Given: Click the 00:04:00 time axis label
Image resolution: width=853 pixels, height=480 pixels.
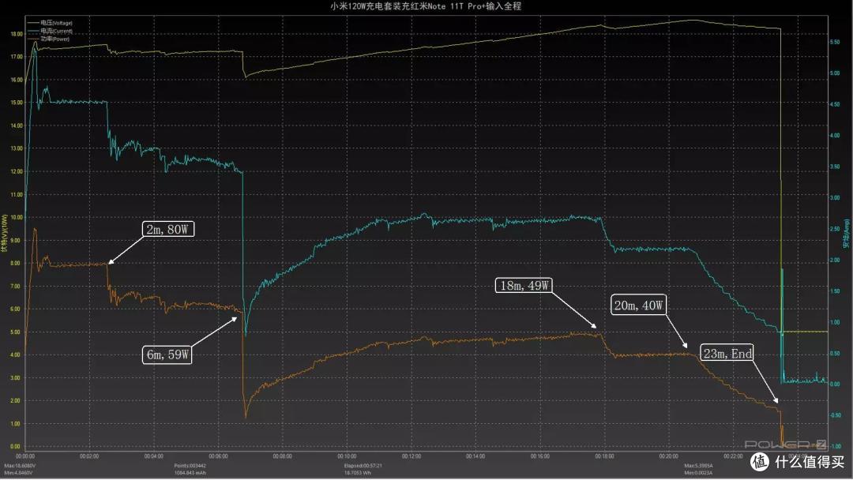Looking at the screenshot, I should point(153,456).
